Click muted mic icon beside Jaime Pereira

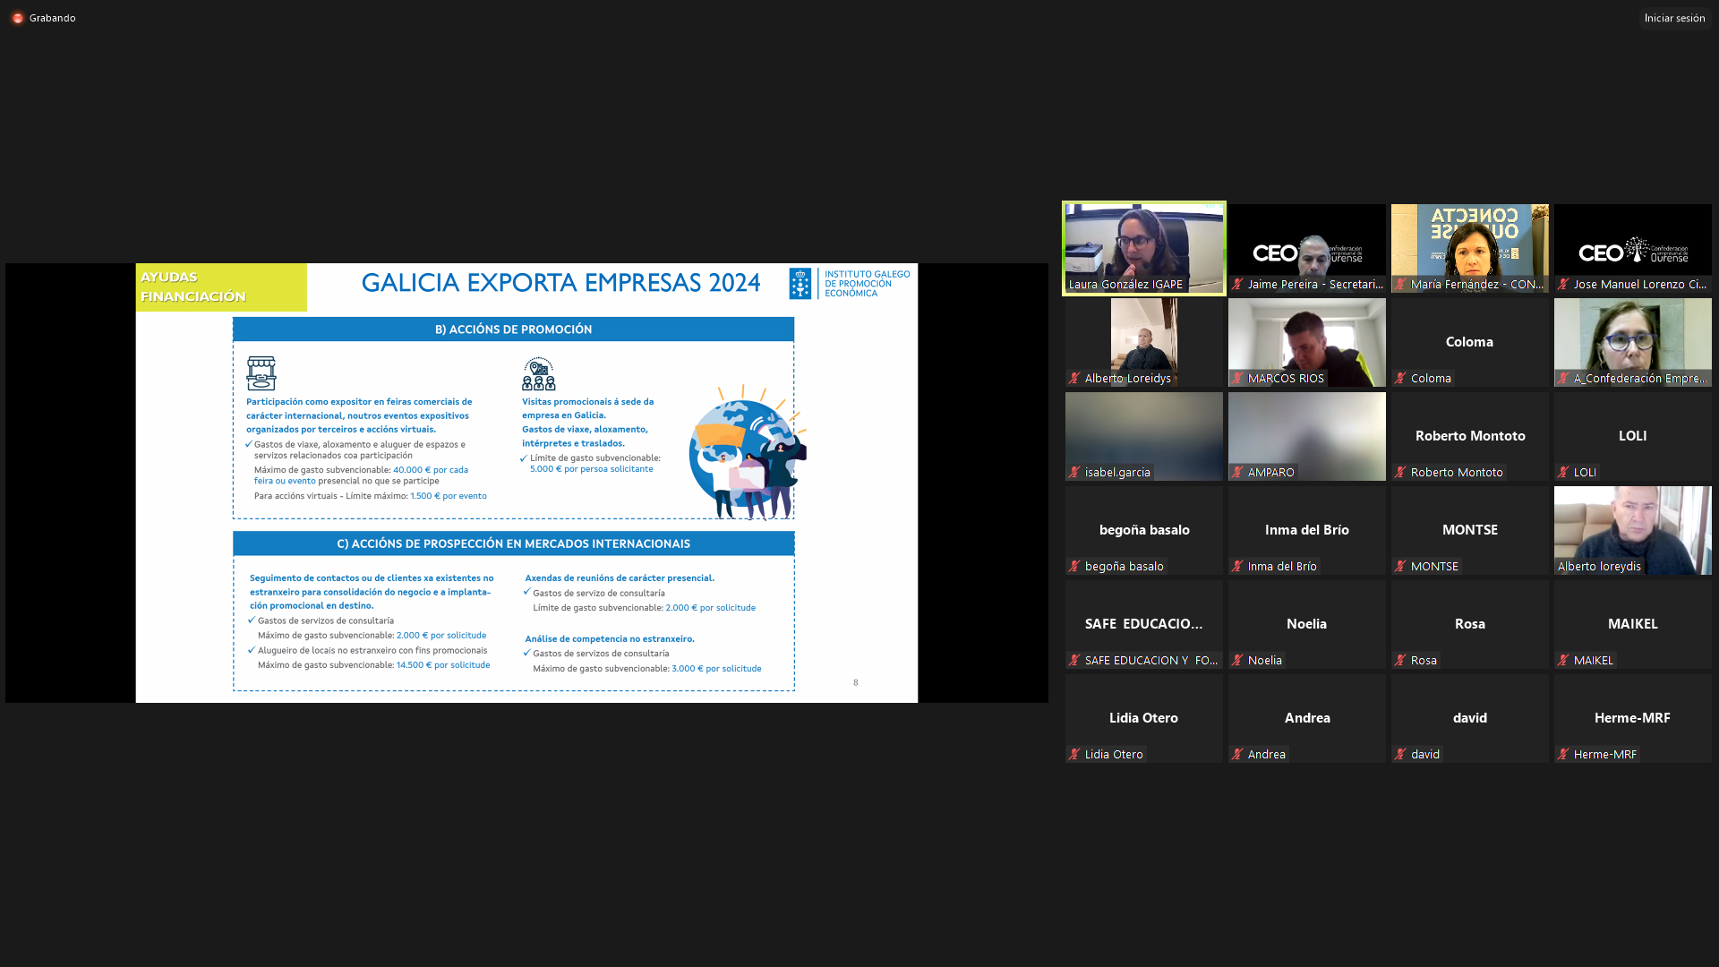tap(1237, 285)
